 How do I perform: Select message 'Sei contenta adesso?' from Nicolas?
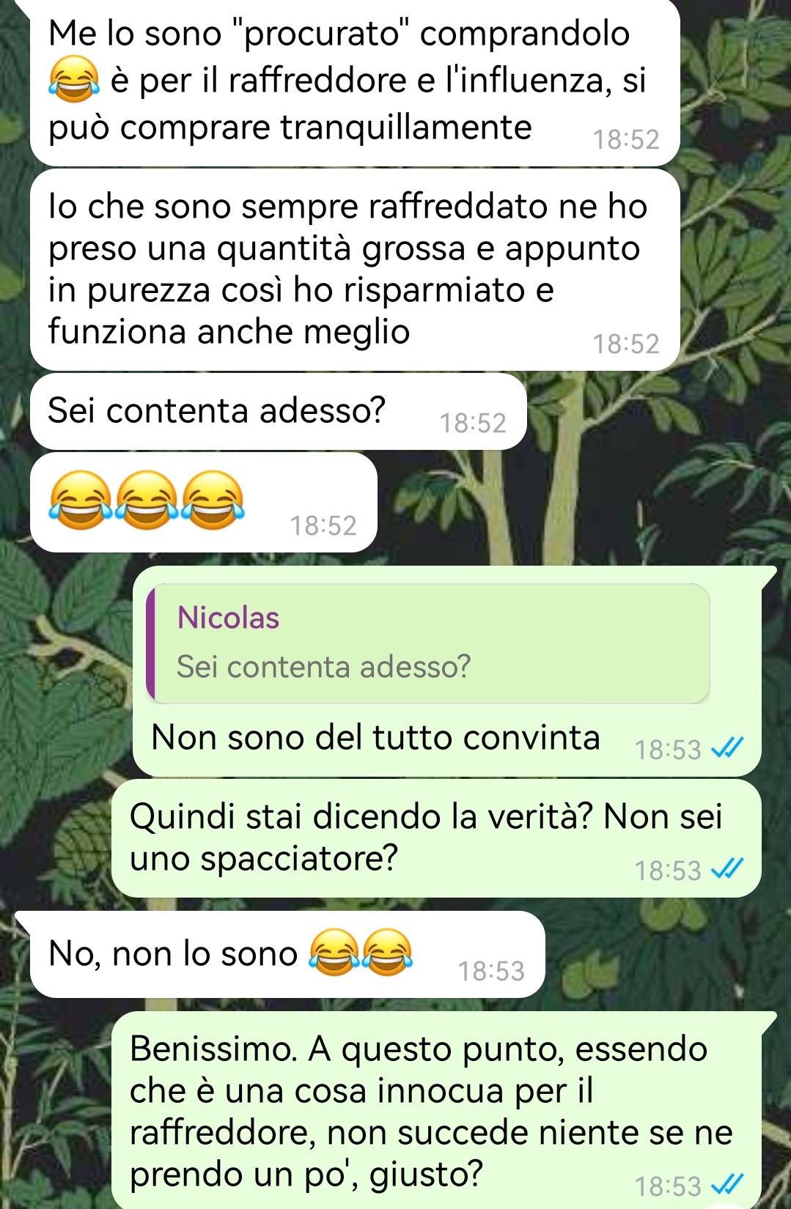pos(279,411)
